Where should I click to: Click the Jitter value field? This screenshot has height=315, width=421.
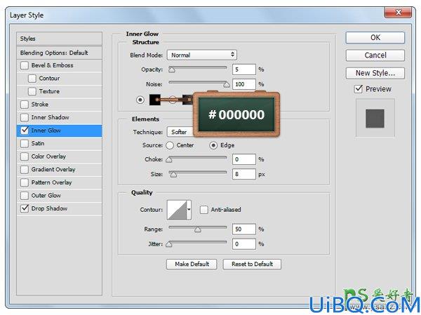click(244, 244)
